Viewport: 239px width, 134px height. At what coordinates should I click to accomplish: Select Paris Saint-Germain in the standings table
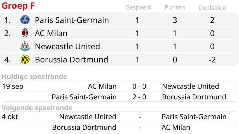(x=72, y=20)
